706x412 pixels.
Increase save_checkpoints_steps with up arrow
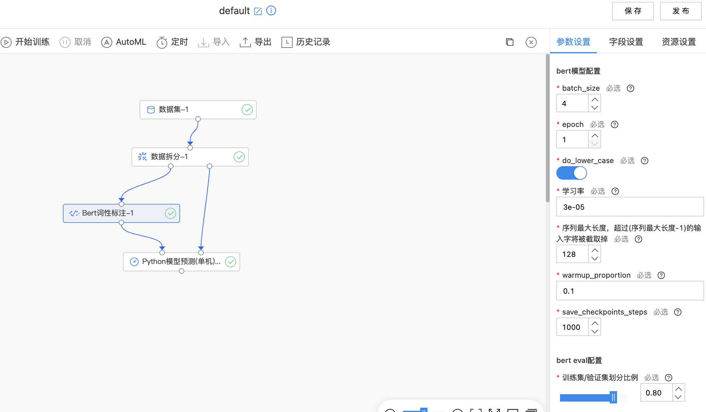[x=595, y=323]
